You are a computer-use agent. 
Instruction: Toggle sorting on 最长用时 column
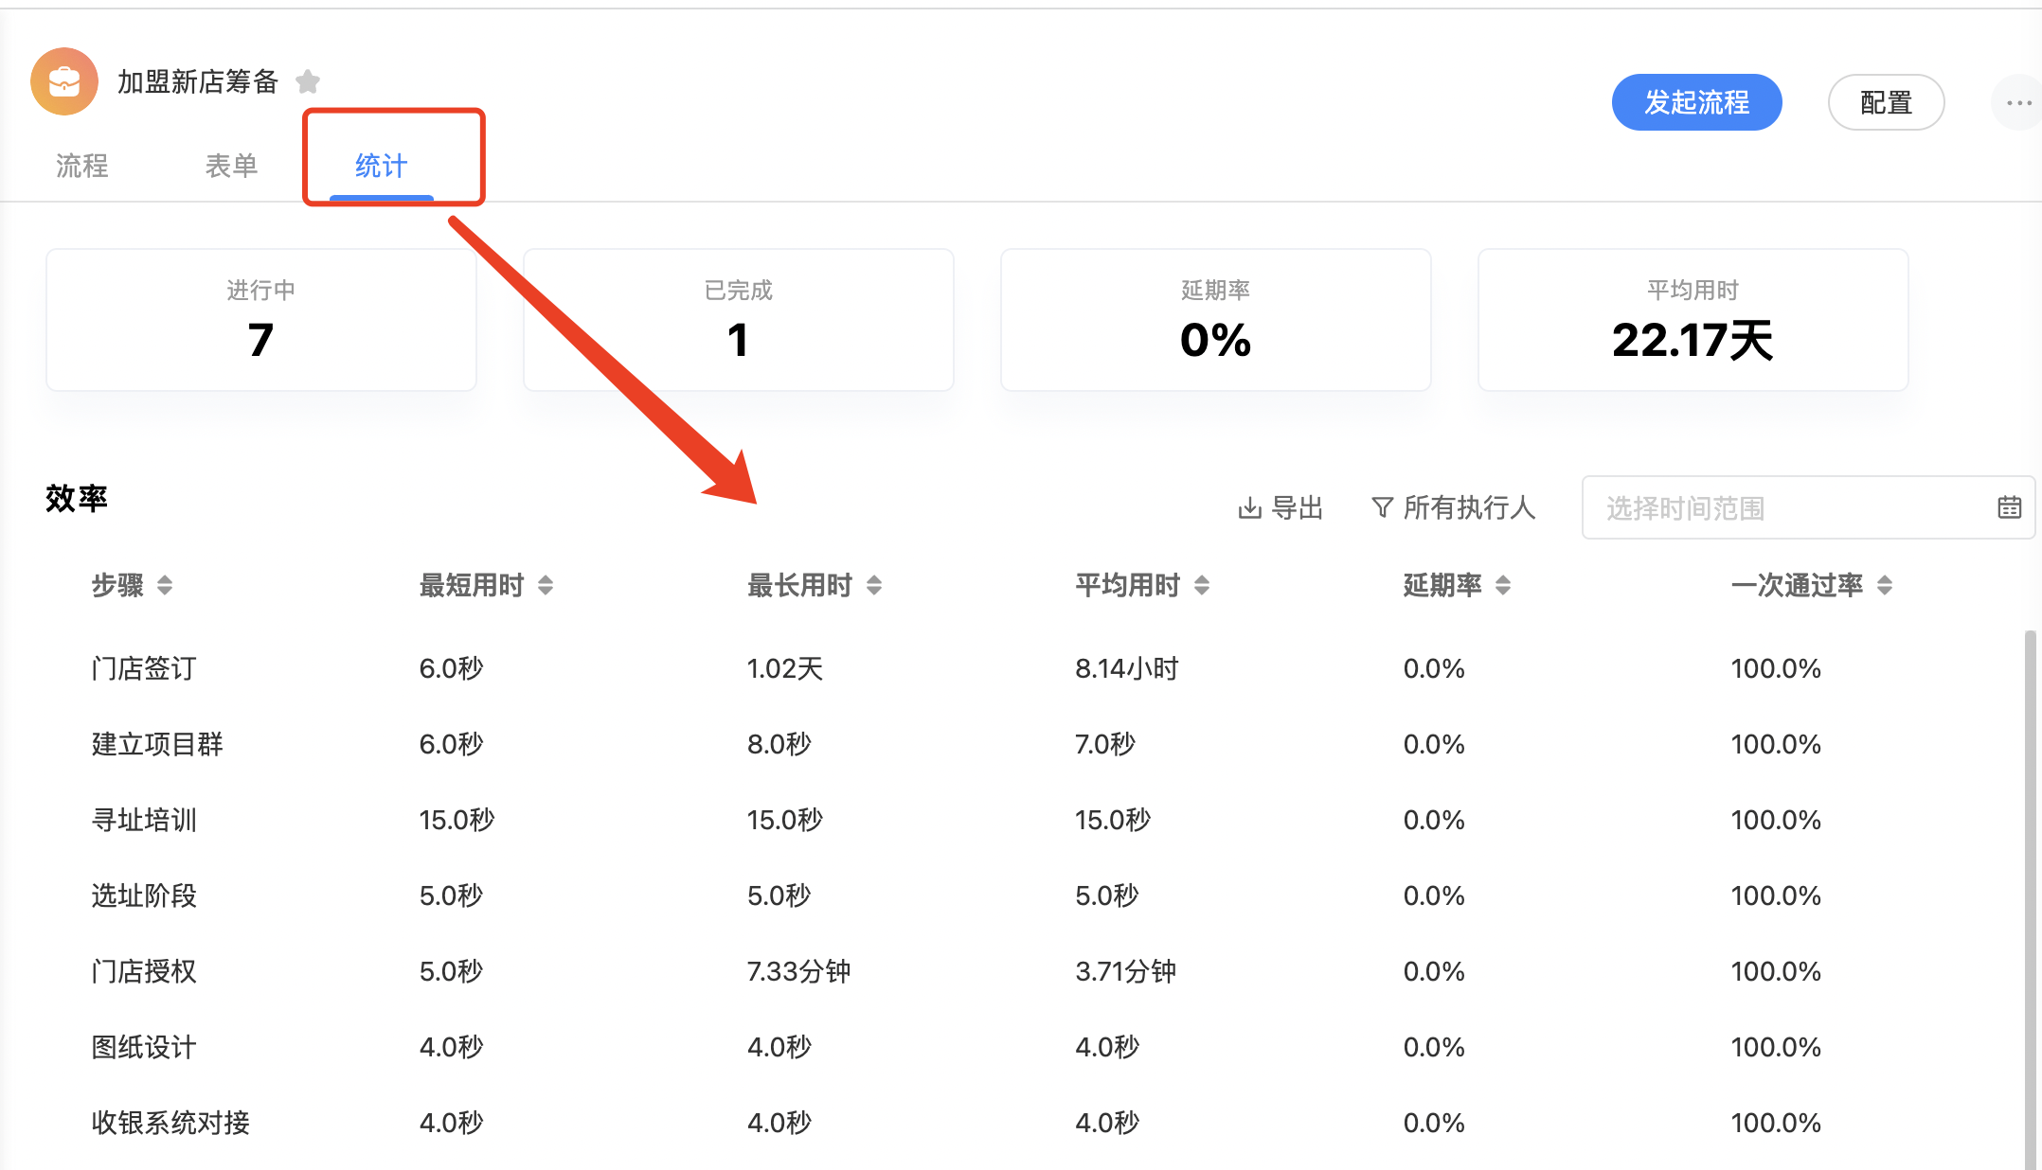(x=874, y=585)
